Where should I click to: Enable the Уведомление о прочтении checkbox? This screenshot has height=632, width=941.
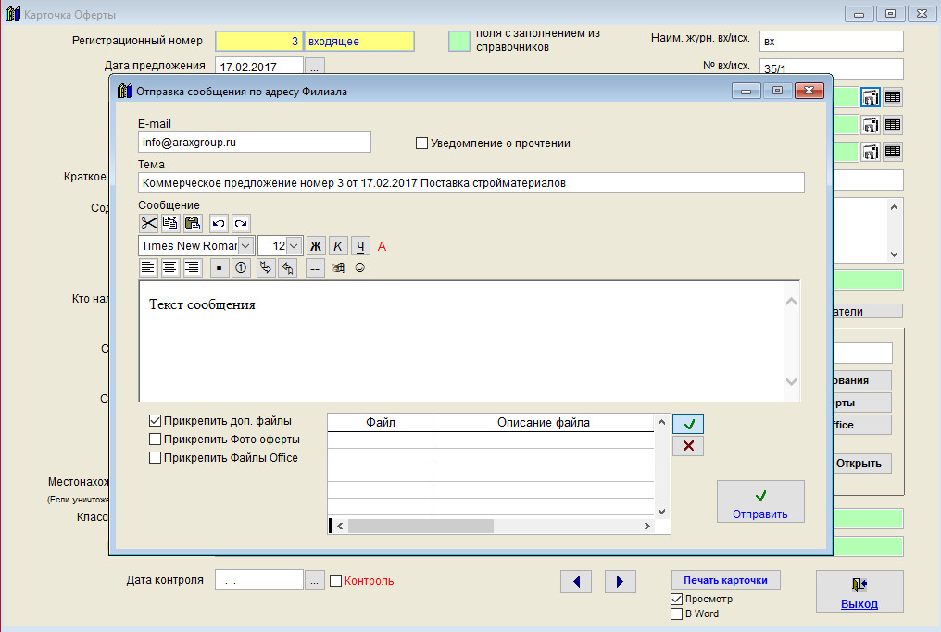point(422,143)
